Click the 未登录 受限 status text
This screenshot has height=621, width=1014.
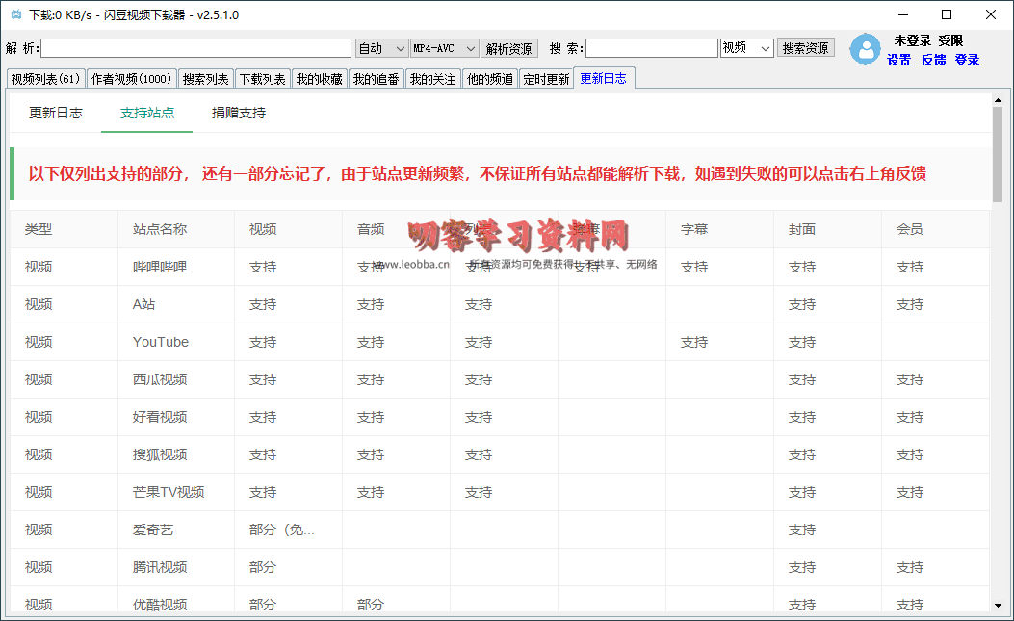[x=928, y=40]
